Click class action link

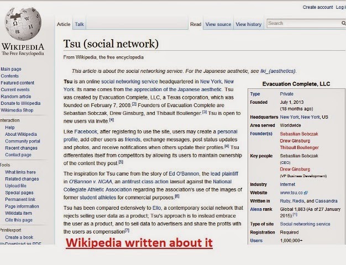point(155,182)
